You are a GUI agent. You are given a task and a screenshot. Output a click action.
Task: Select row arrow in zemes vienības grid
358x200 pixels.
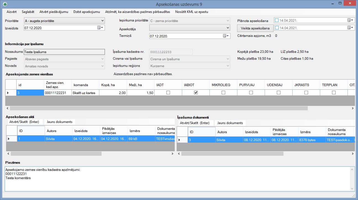pyautogui.click(x=8, y=93)
